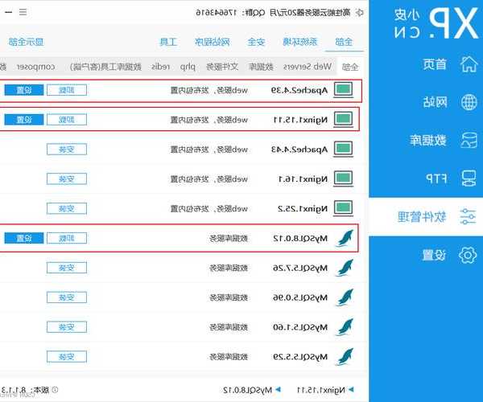Click 卸载 button for Nginx1.15.11
This screenshot has height=402, width=483.
[x=66, y=120]
